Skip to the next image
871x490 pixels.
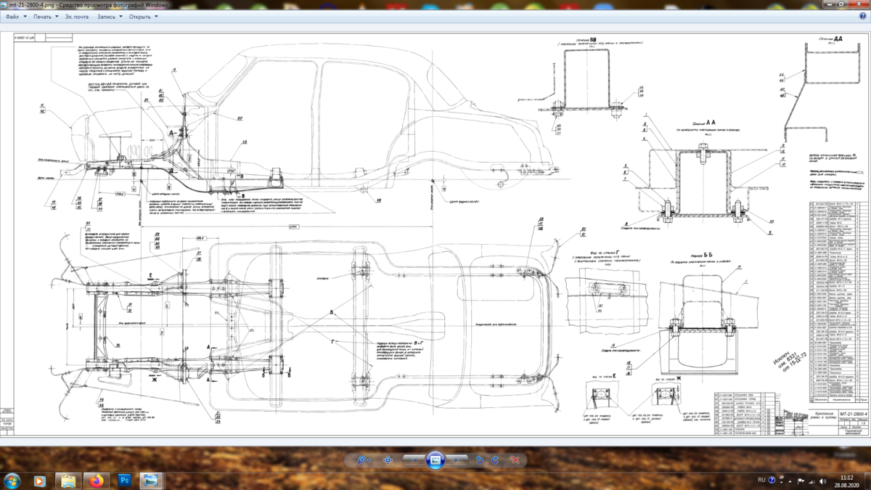[x=458, y=460]
